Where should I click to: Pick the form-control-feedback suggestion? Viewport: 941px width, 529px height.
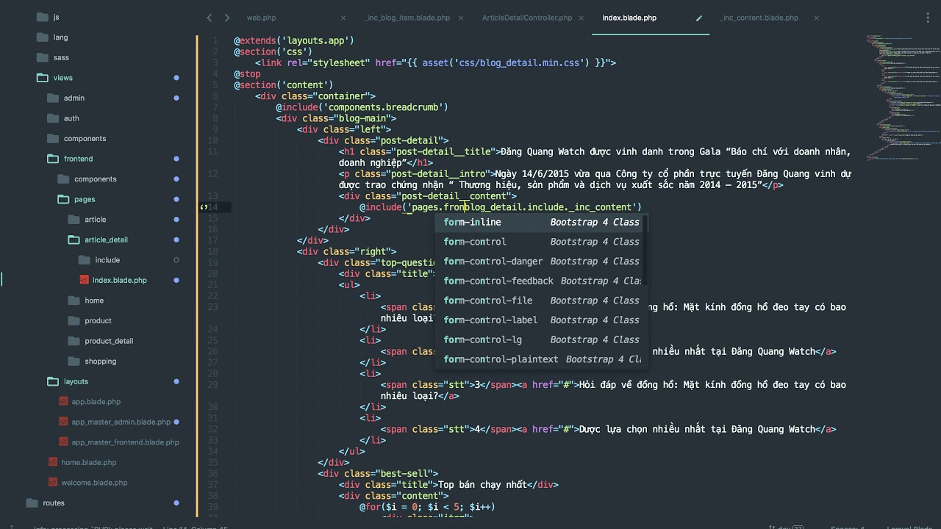[541, 281]
